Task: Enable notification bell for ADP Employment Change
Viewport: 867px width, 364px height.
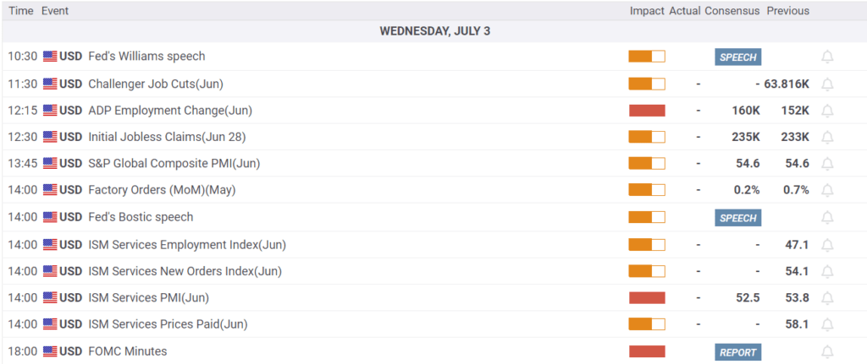Action: click(x=827, y=111)
